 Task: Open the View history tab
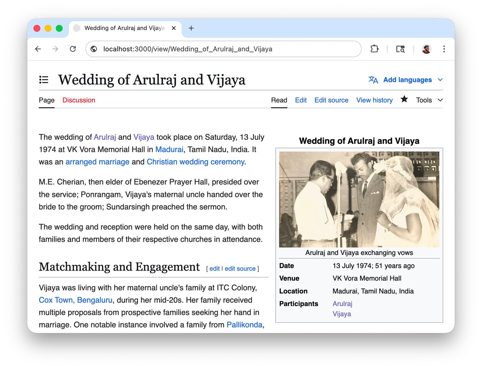(374, 100)
